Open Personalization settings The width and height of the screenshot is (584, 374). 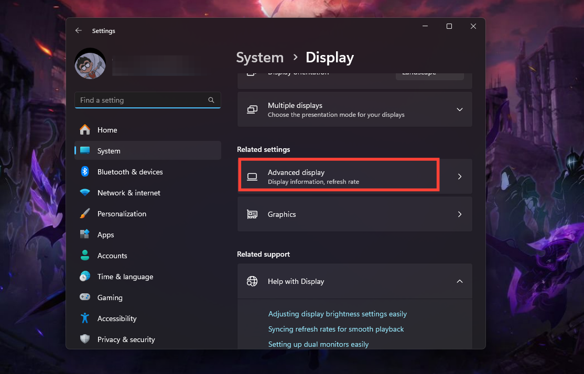tap(147, 214)
